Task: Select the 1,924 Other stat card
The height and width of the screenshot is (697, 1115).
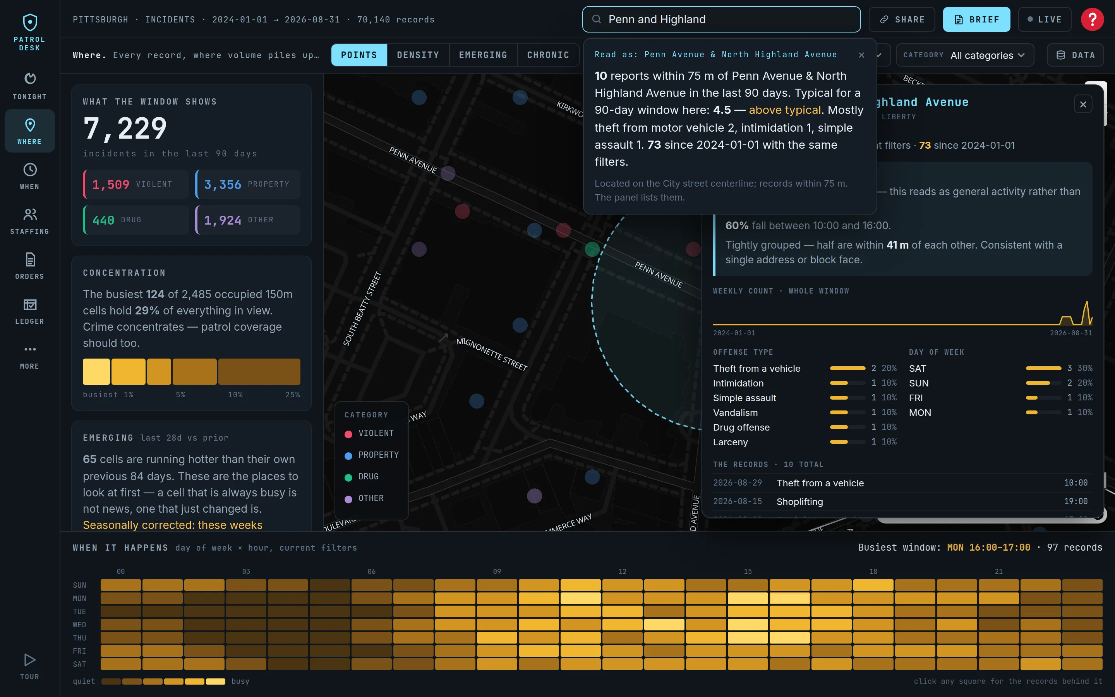Action: [x=248, y=220]
